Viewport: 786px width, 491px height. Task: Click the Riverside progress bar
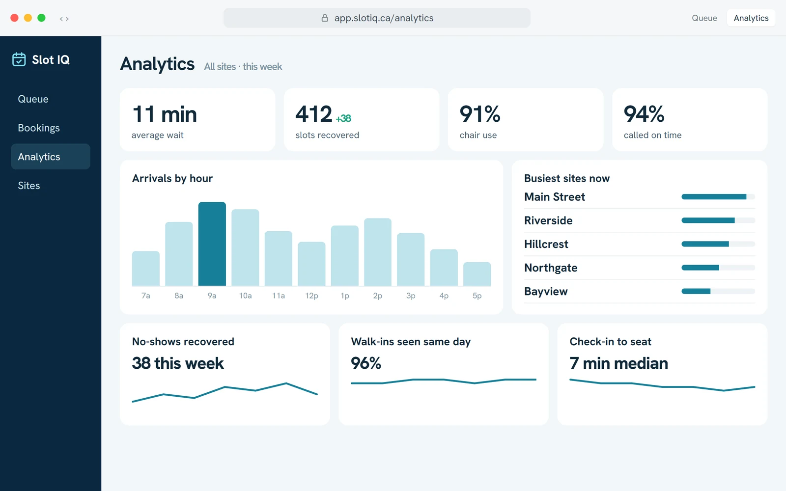click(x=718, y=220)
